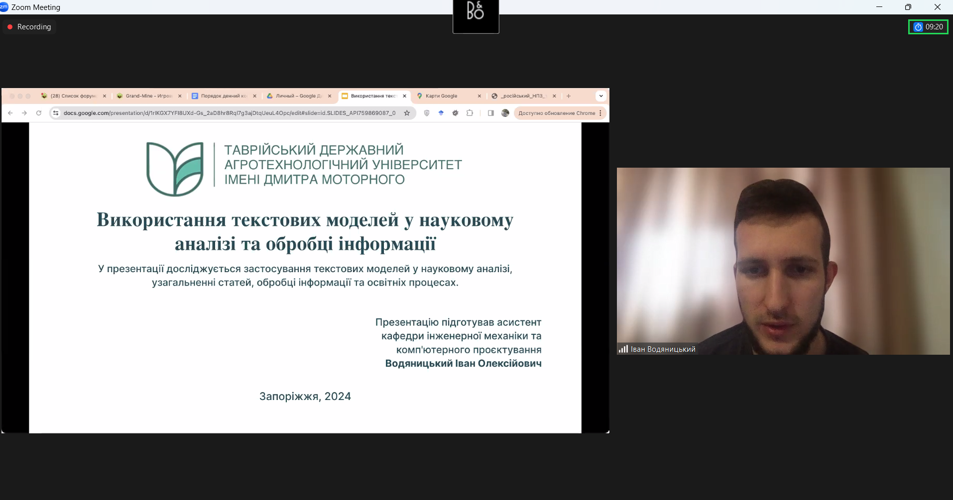Close the 'Карти Google' tab
Screen dimensions: 953x500
(x=479, y=96)
